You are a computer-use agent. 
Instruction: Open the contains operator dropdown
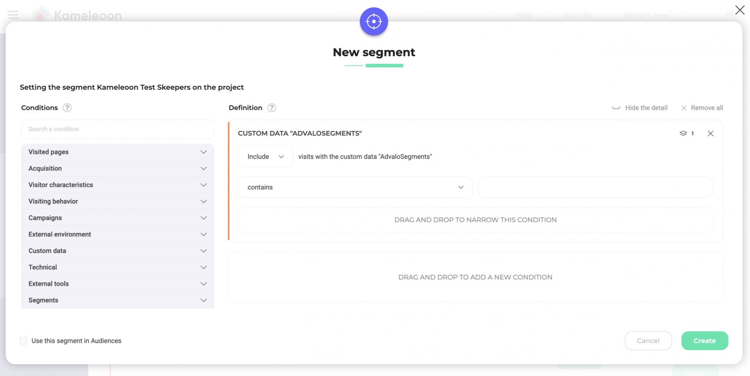pyautogui.click(x=355, y=188)
